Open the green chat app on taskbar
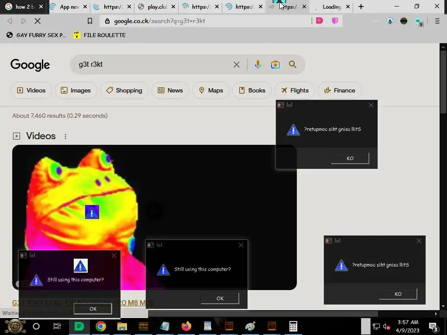This screenshot has height=335, width=447. (79, 326)
